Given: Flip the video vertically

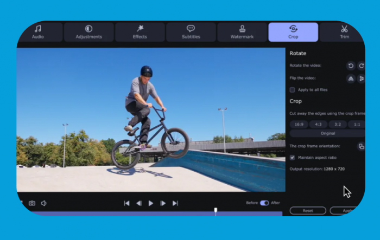Looking at the screenshot, I should coord(361,79).
